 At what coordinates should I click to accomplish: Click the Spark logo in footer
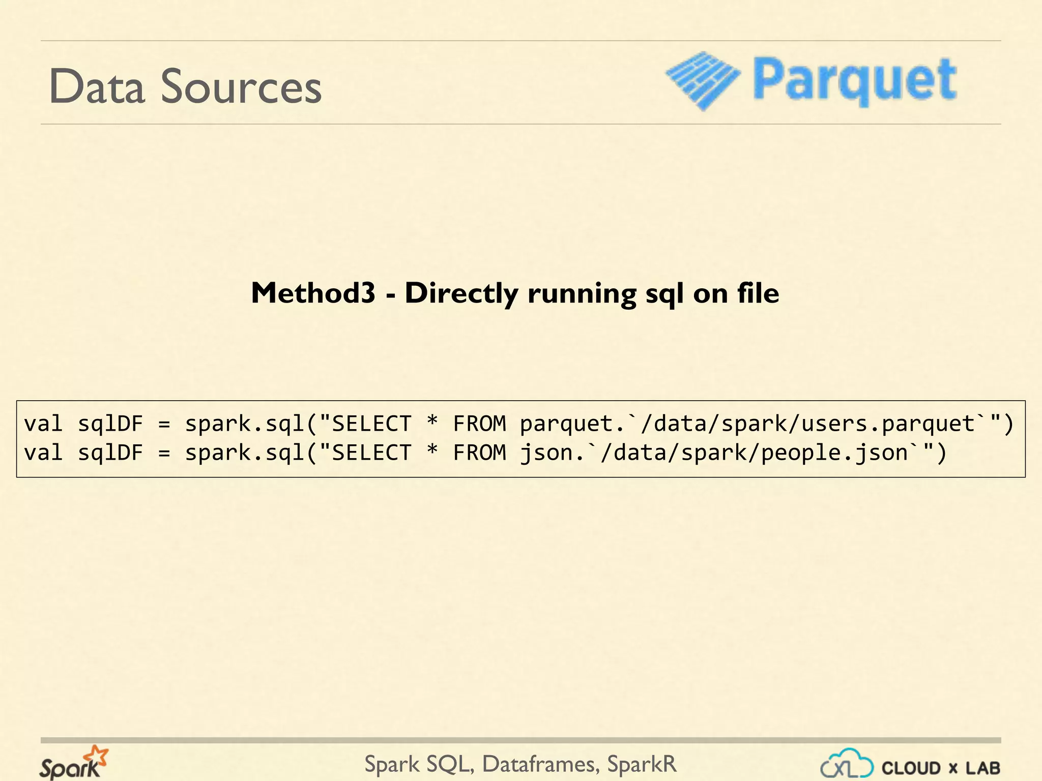74,762
